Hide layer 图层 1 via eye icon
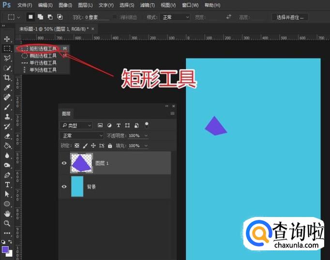Viewport: 330px width, 260px height. point(64,163)
